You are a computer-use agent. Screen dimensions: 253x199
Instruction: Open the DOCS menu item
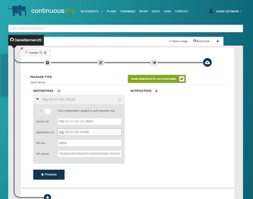156,11
